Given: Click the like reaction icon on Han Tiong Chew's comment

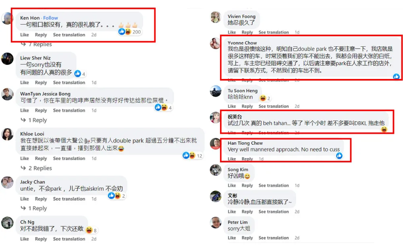Looking at the screenshot, I should click(339, 156).
